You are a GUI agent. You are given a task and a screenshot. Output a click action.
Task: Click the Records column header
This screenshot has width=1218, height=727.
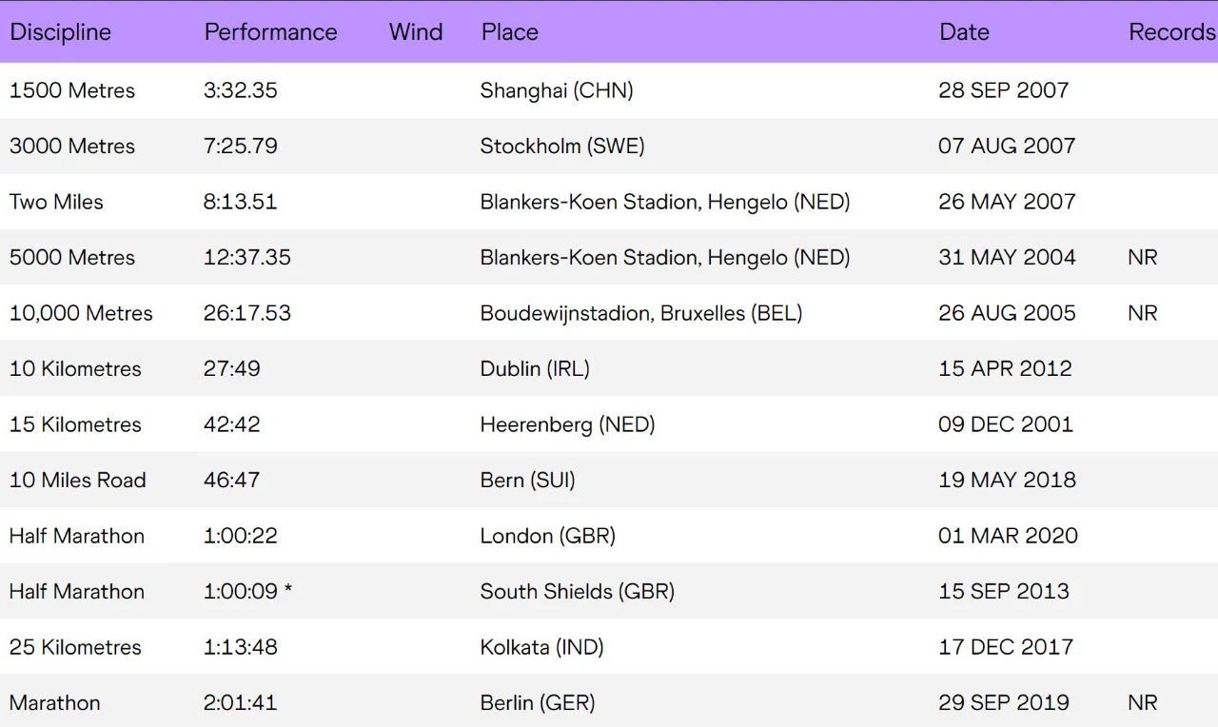point(1171,32)
